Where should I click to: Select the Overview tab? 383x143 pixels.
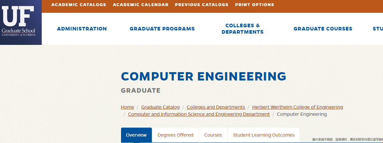tap(136, 135)
